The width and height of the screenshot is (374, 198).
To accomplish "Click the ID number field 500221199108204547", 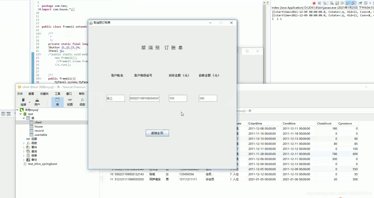I will pos(145,98).
